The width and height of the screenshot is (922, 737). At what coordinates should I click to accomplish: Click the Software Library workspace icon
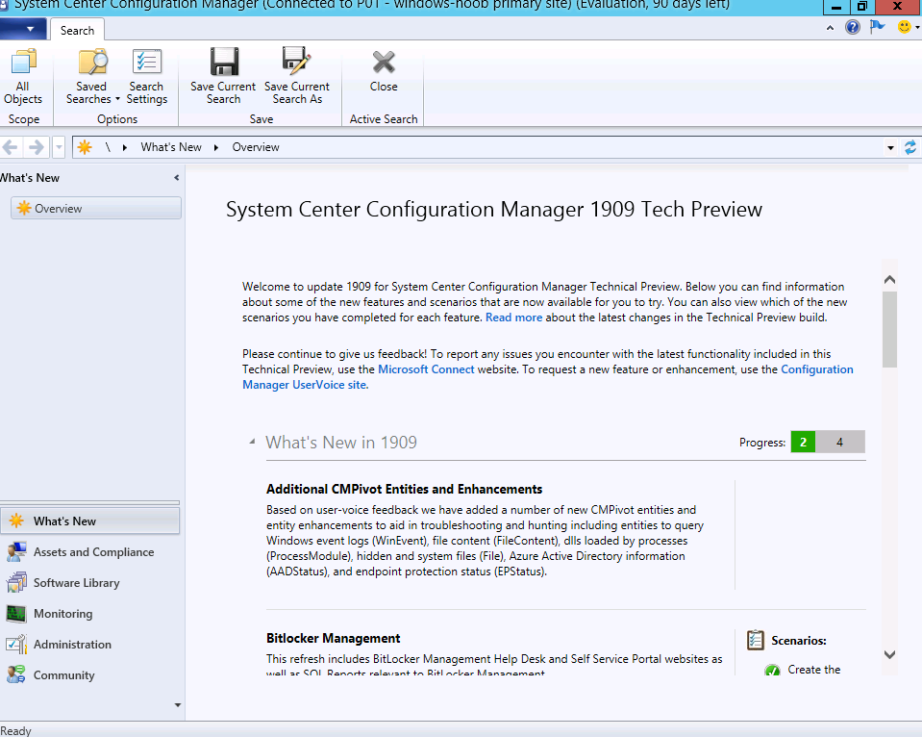click(16, 583)
